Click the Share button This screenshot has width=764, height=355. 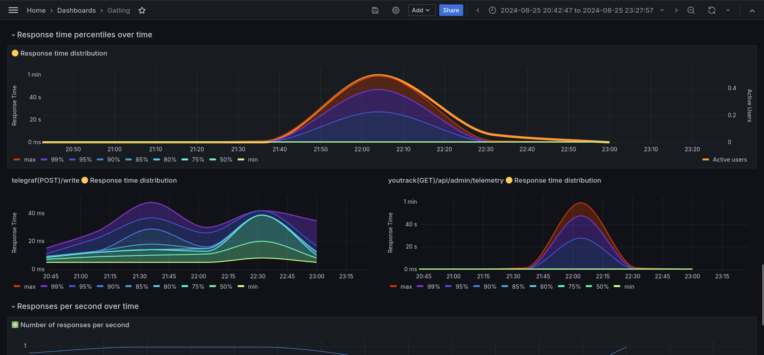(451, 10)
